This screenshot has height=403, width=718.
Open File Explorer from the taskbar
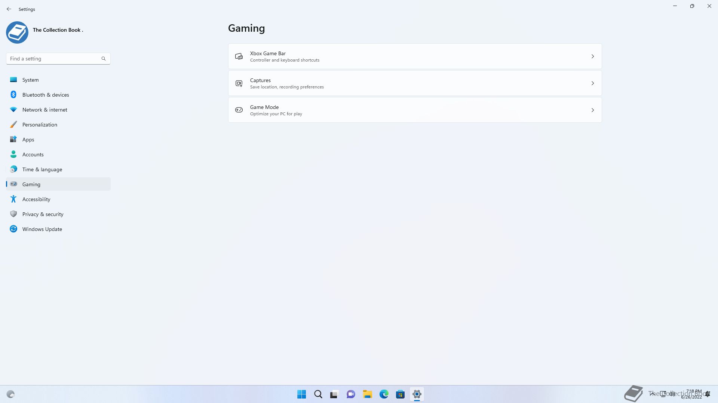367,394
